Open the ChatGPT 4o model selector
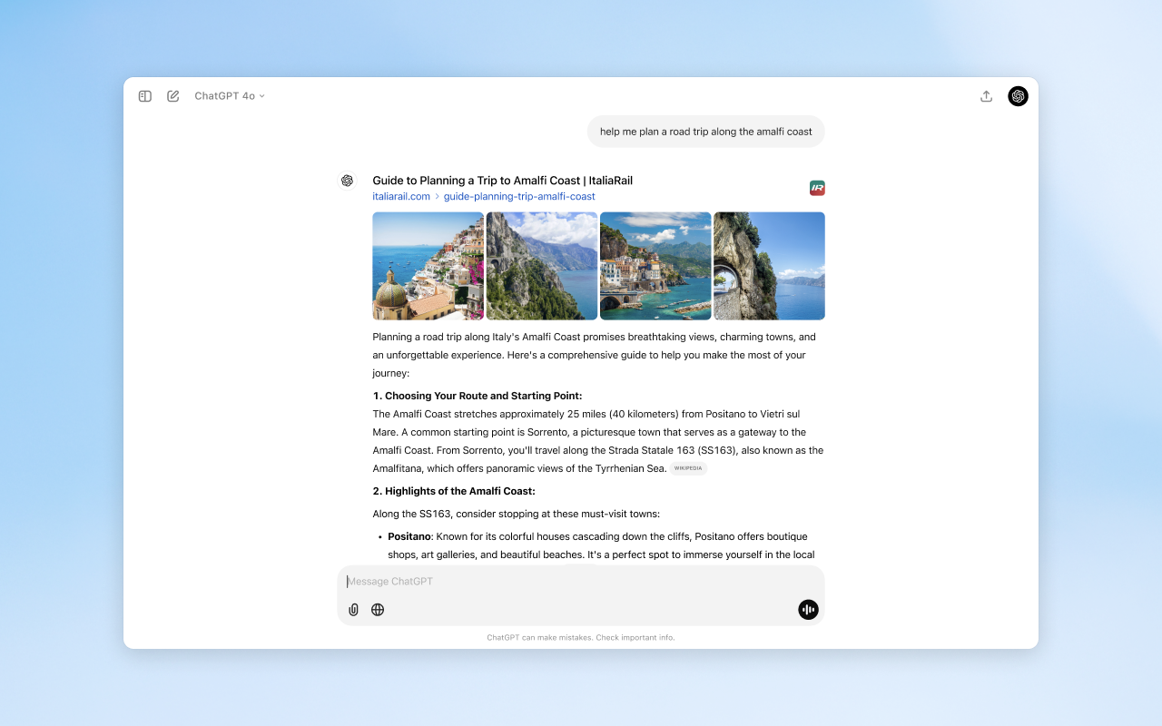Image resolution: width=1162 pixels, height=726 pixels. click(229, 95)
